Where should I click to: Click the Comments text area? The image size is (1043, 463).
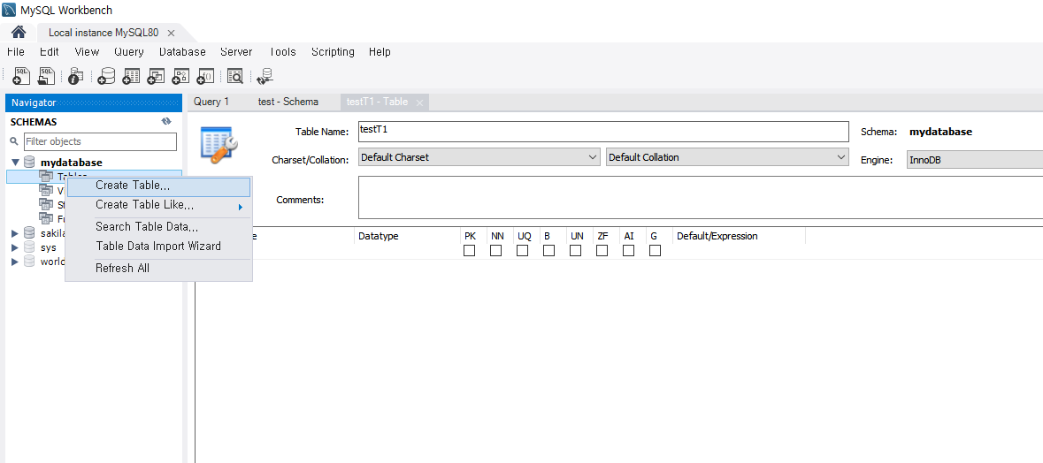click(x=701, y=197)
